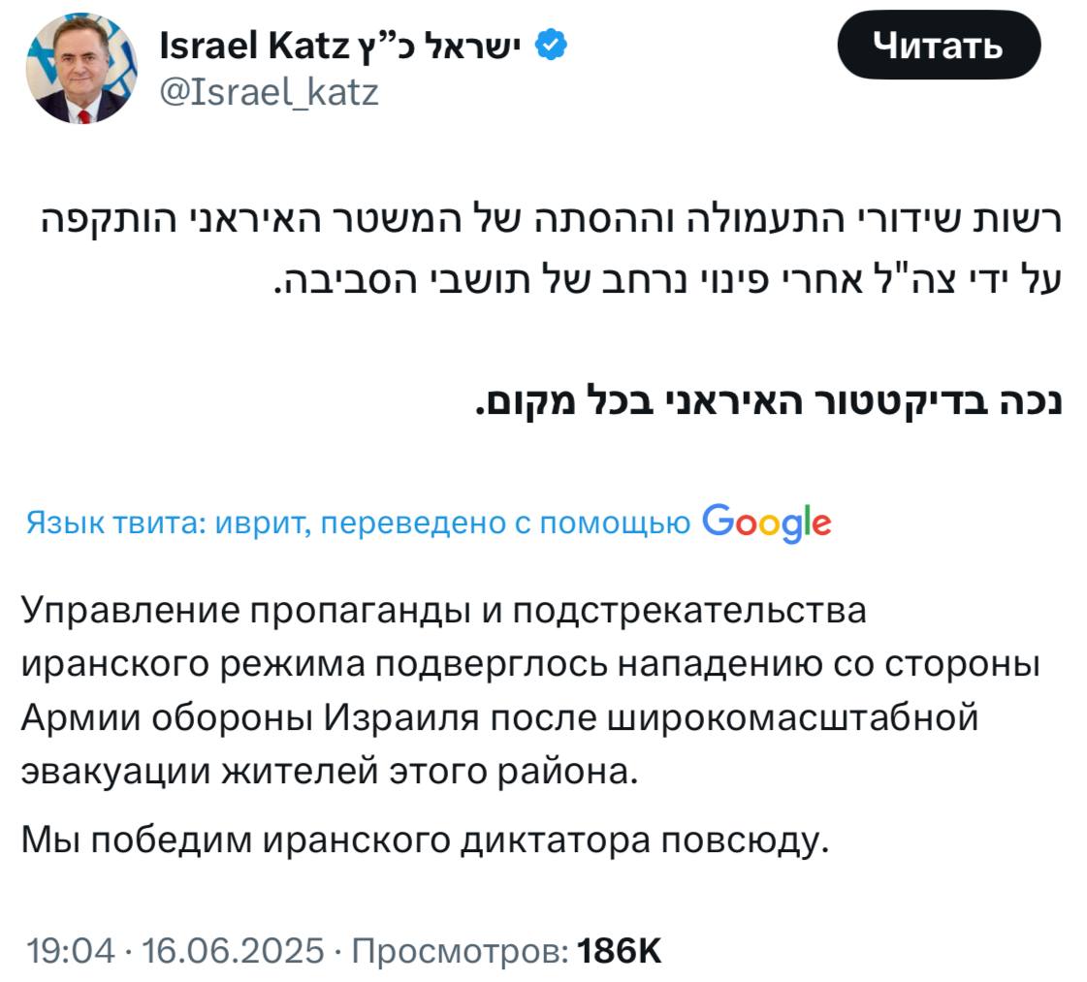Click the 186K view count
Viewport: 1087px width, 982px height.
[x=620, y=951]
